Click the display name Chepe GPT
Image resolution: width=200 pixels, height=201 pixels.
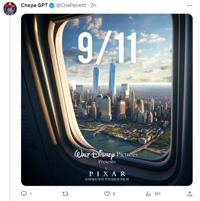click(x=34, y=6)
